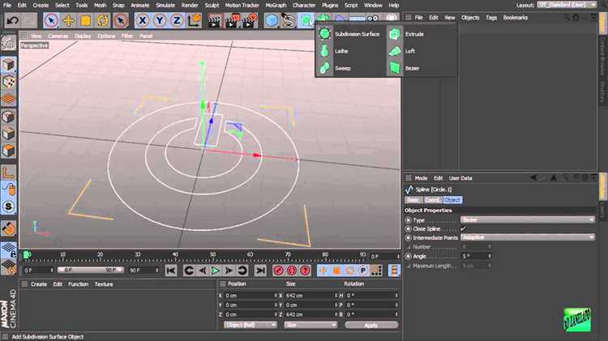Go to start of animation
This screenshot has height=341, width=608.
pyautogui.click(x=171, y=271)
